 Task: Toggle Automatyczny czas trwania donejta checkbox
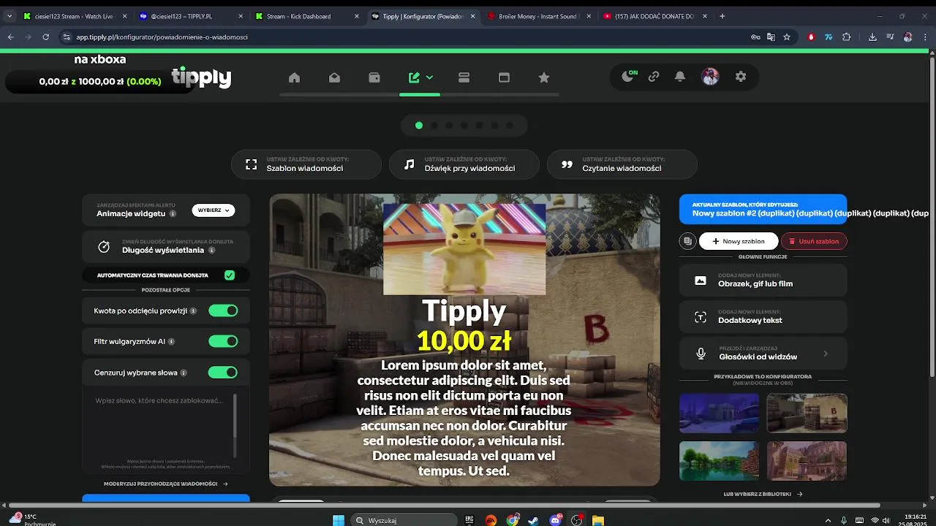coord(230,275)
